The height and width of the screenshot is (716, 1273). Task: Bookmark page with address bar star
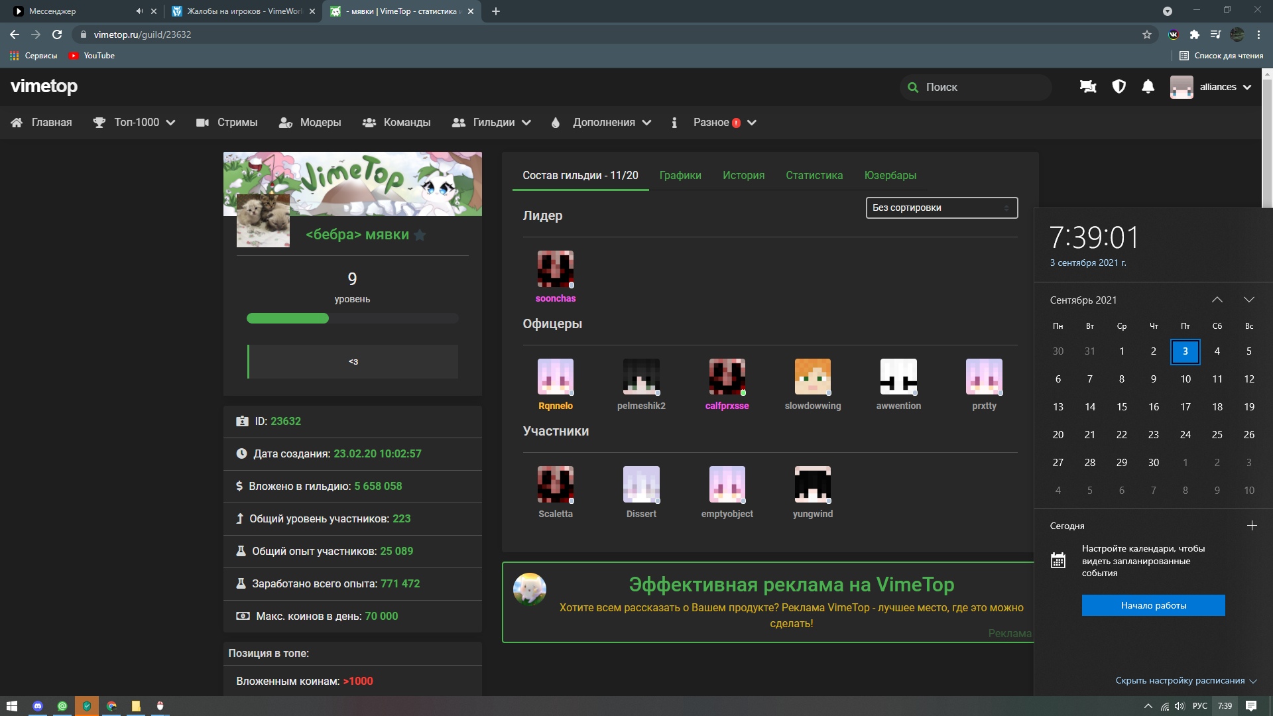pyautogui.click(x=1147, y=34)
